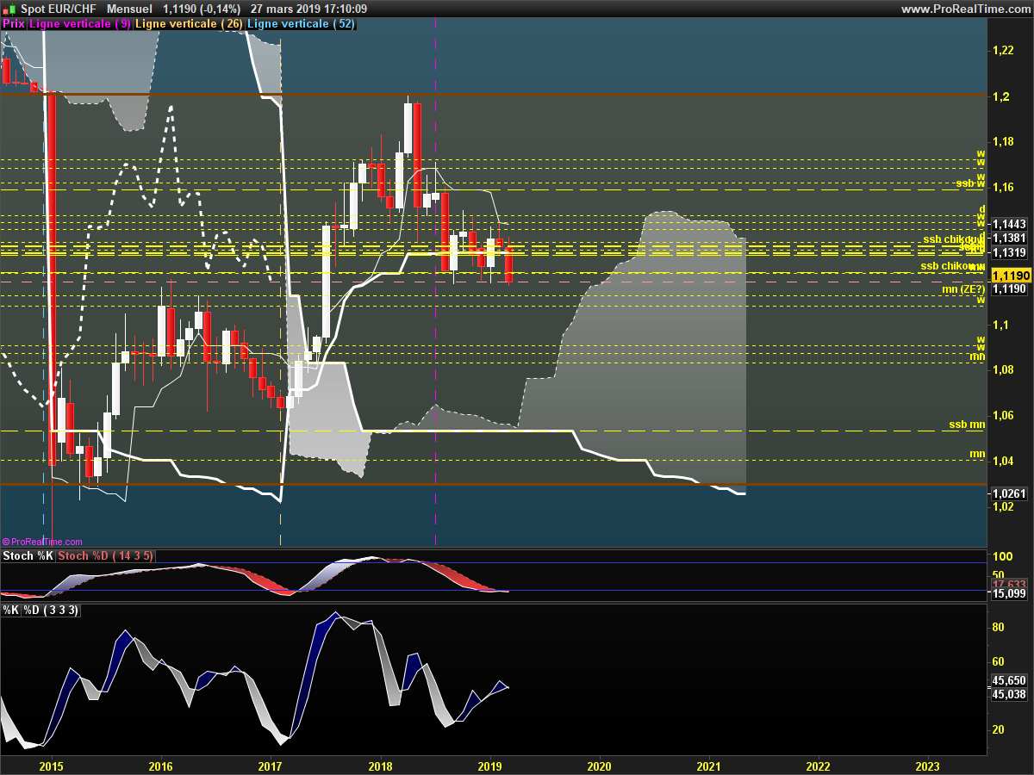Screen dimensions: 1034x775
Task: Click the 15,099 stochastic value tag
Action: [1009, 593]
